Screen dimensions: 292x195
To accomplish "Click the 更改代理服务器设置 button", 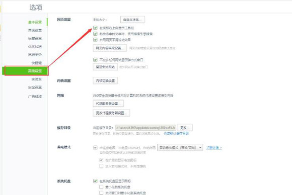I will tap(111, 113).
